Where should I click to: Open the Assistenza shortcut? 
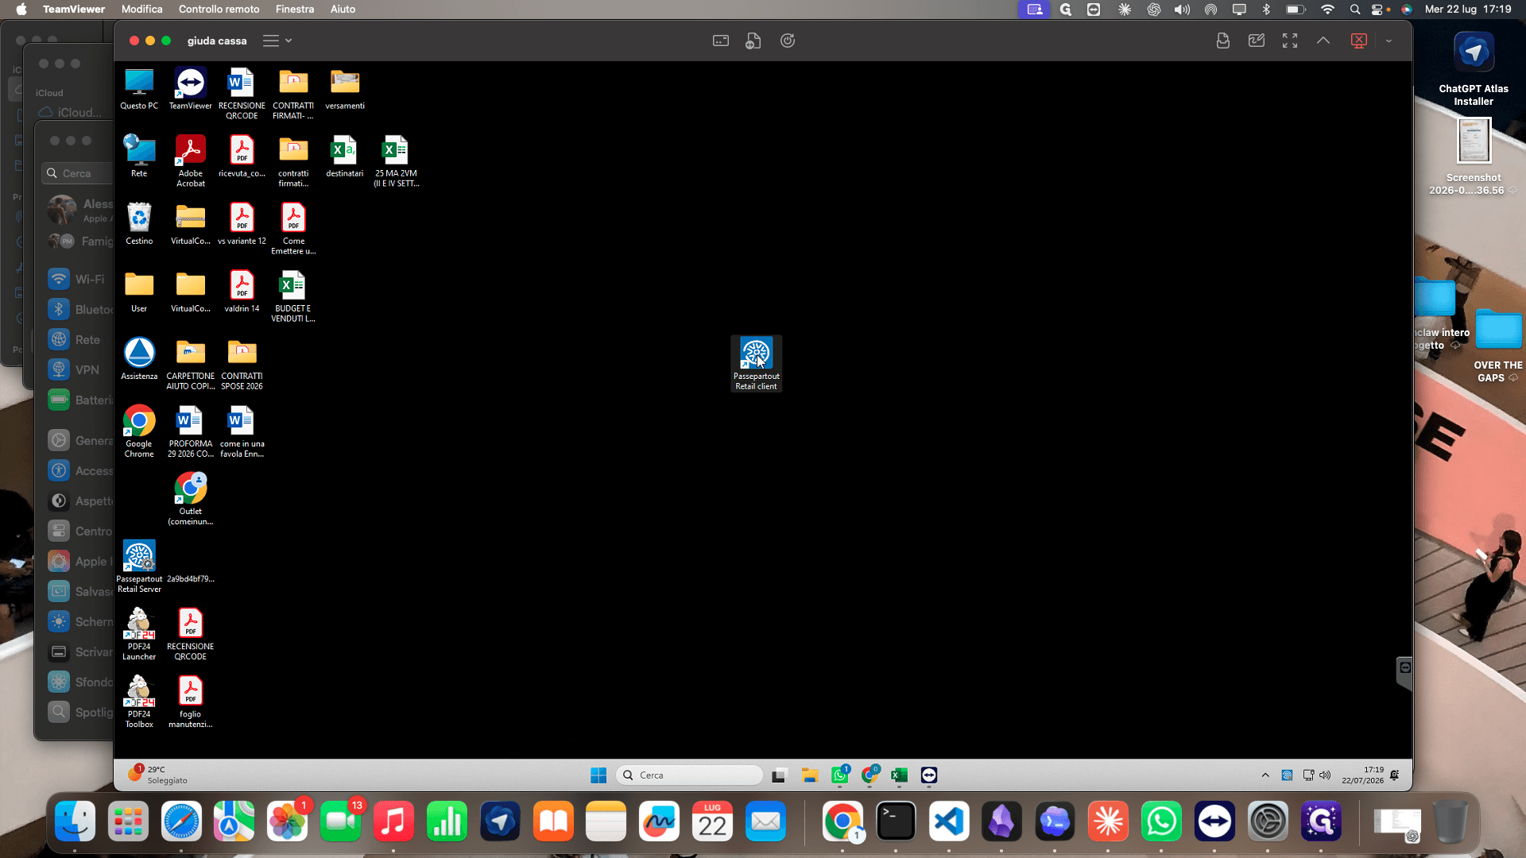pos(139,359)
